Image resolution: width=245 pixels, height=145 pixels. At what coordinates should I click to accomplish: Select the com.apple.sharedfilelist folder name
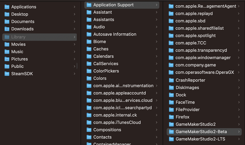coord(200,28)
